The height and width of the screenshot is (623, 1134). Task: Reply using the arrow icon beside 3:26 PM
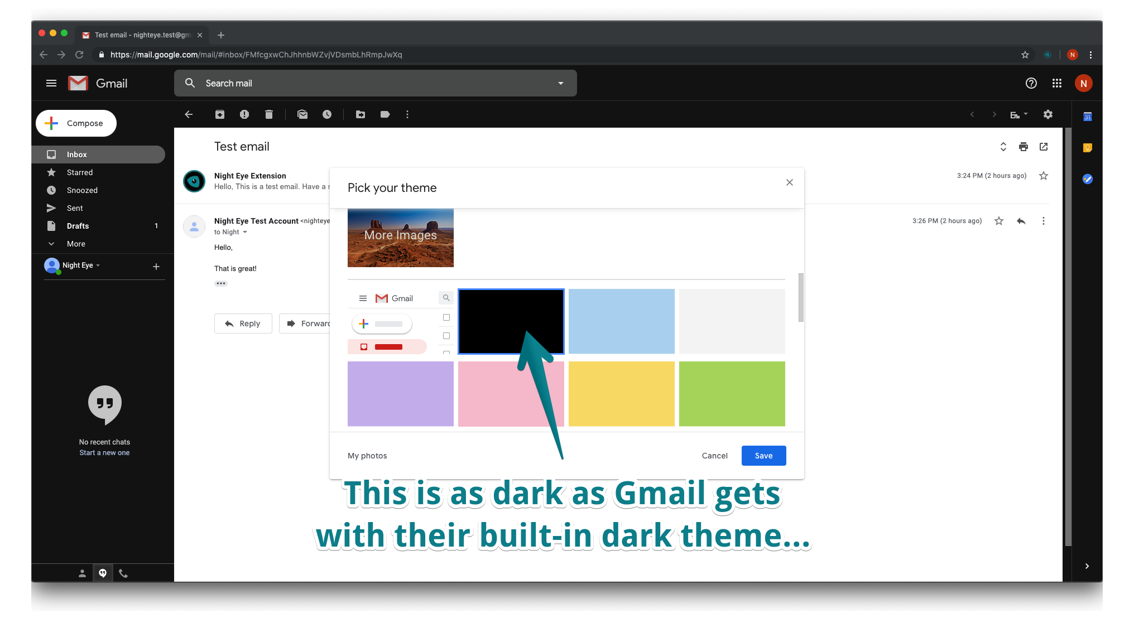pos(1021,221)
